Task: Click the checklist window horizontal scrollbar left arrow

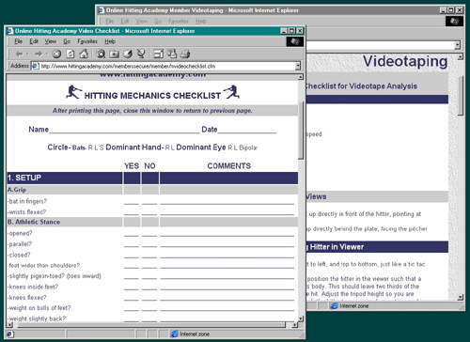Action: tap(9, 325)
